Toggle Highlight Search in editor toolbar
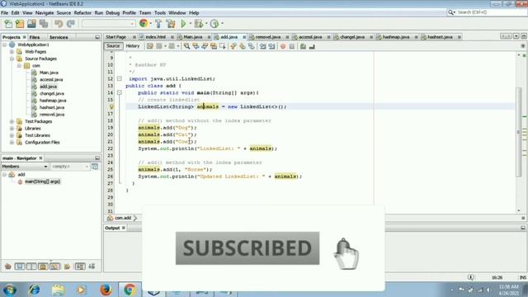The height and width of the screenshot is (297, 528). coord(214,46)
